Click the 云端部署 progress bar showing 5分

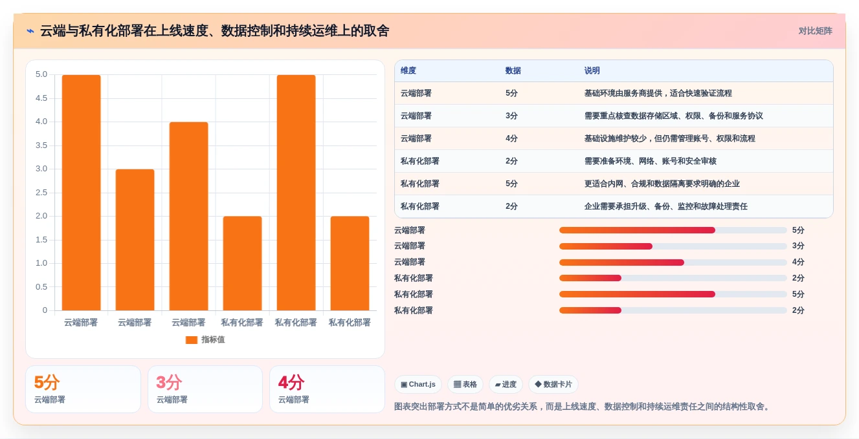coord(673,230)
